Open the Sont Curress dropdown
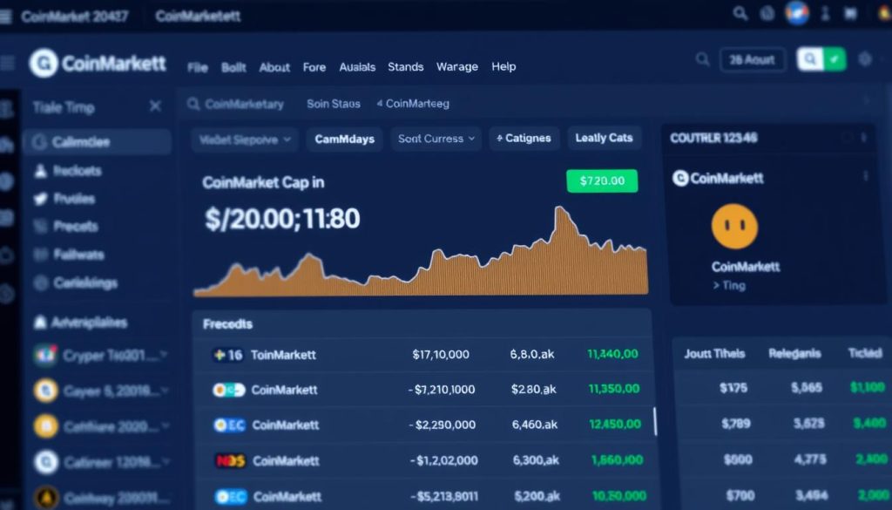Image resolution: width=892 pixels, height=510 pixels. click(436, 139)
